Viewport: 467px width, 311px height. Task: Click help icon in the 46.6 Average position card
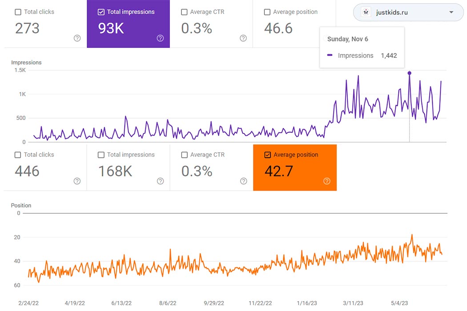pos(326,38)
